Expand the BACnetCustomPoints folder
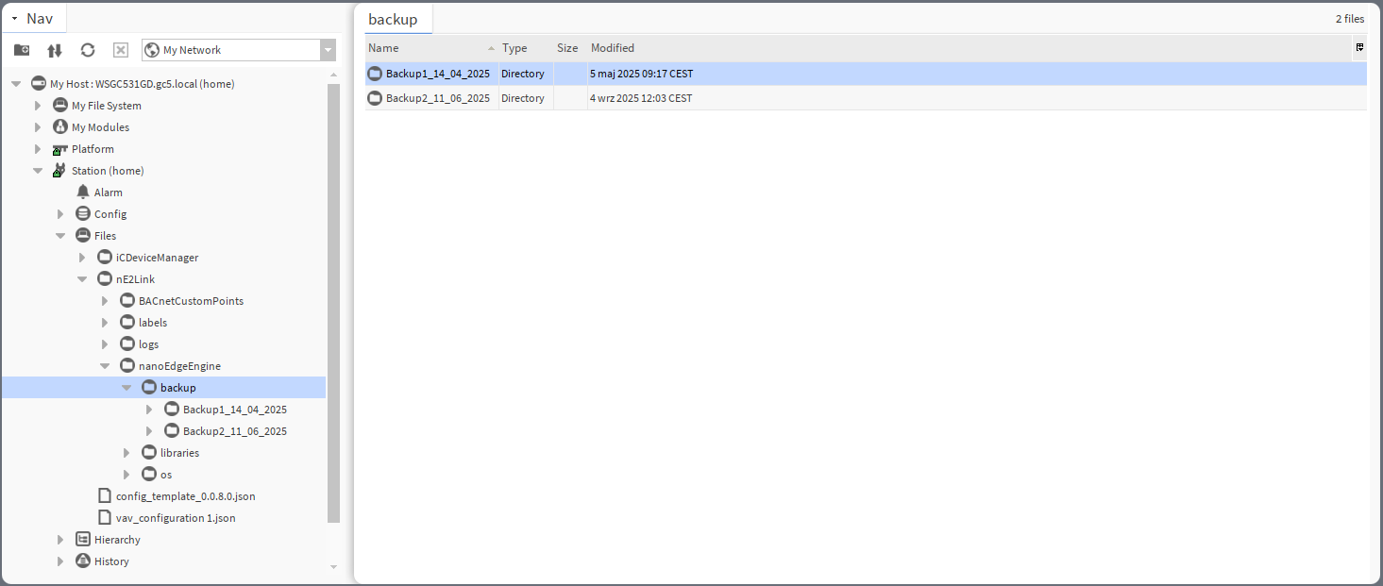The image size is (1383, 586). [105, 301]
